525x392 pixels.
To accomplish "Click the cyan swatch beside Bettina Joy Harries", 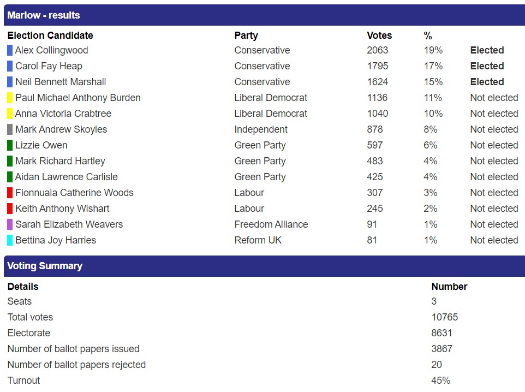I will 10,240.
